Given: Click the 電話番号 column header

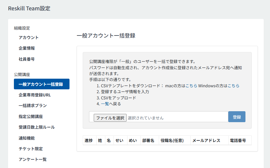Looking at the screenshot, I should pyautogui.click(x=238, y=140).
